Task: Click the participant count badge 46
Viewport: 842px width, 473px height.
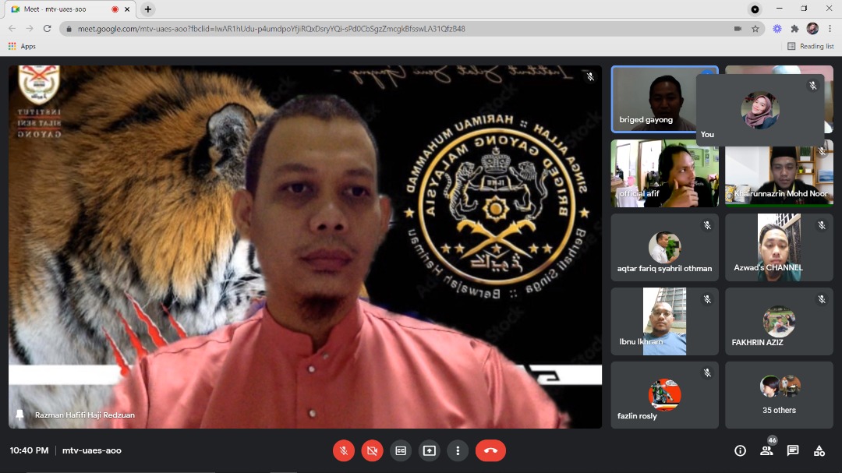Action: pos(772,439)
